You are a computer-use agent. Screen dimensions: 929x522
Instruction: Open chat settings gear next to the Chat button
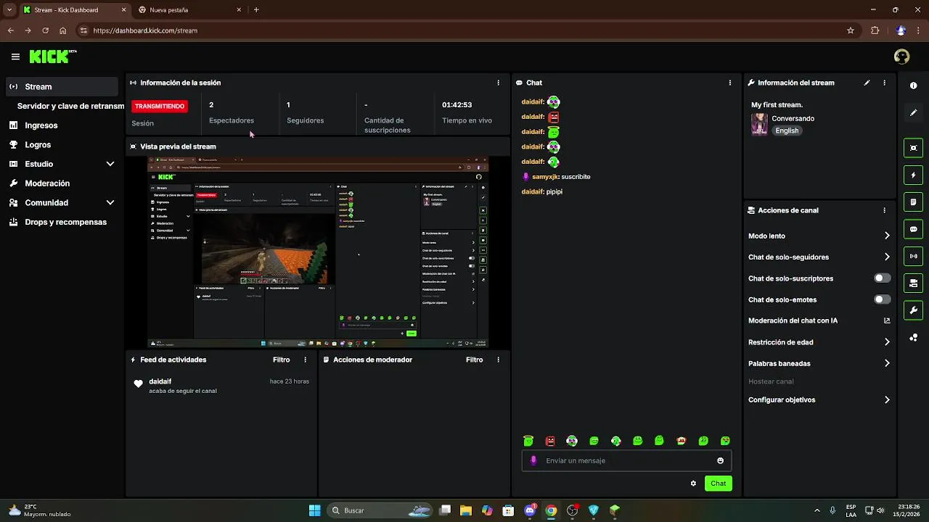(693, 484)
